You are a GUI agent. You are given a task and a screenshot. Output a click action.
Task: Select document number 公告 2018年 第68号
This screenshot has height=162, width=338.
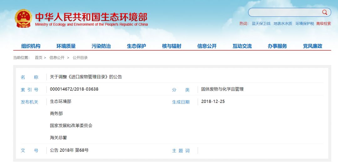coord(69,150)
